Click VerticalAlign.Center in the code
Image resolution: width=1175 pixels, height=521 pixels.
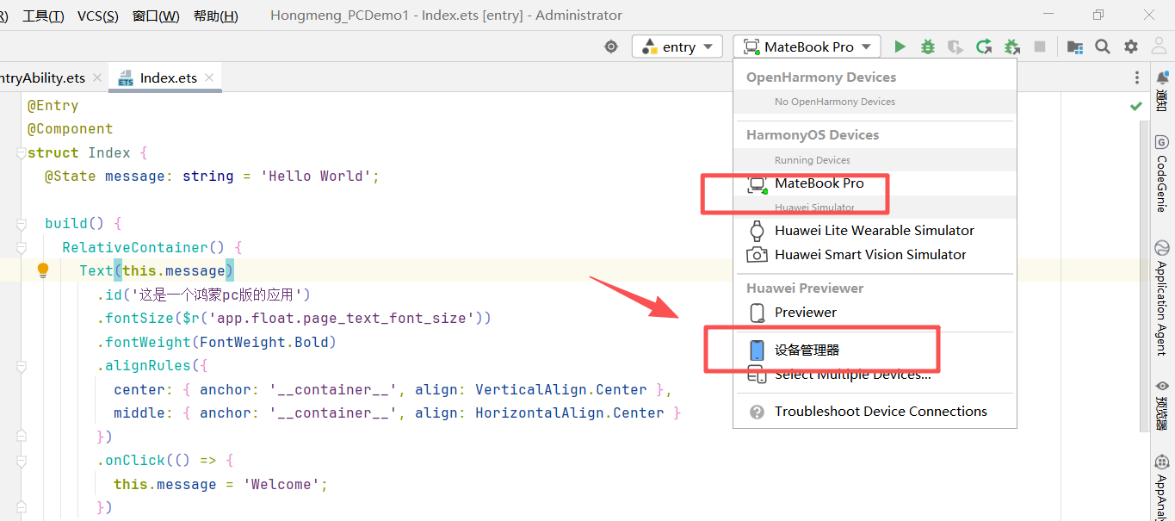click(x=561, y=389)
